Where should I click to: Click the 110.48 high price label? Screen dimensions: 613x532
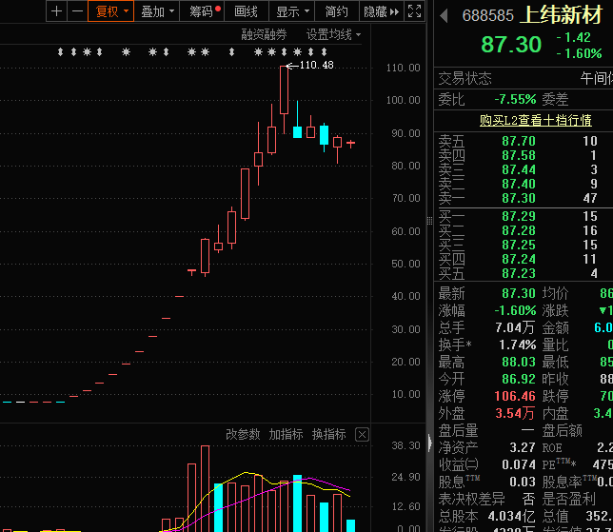coord(316,65)
